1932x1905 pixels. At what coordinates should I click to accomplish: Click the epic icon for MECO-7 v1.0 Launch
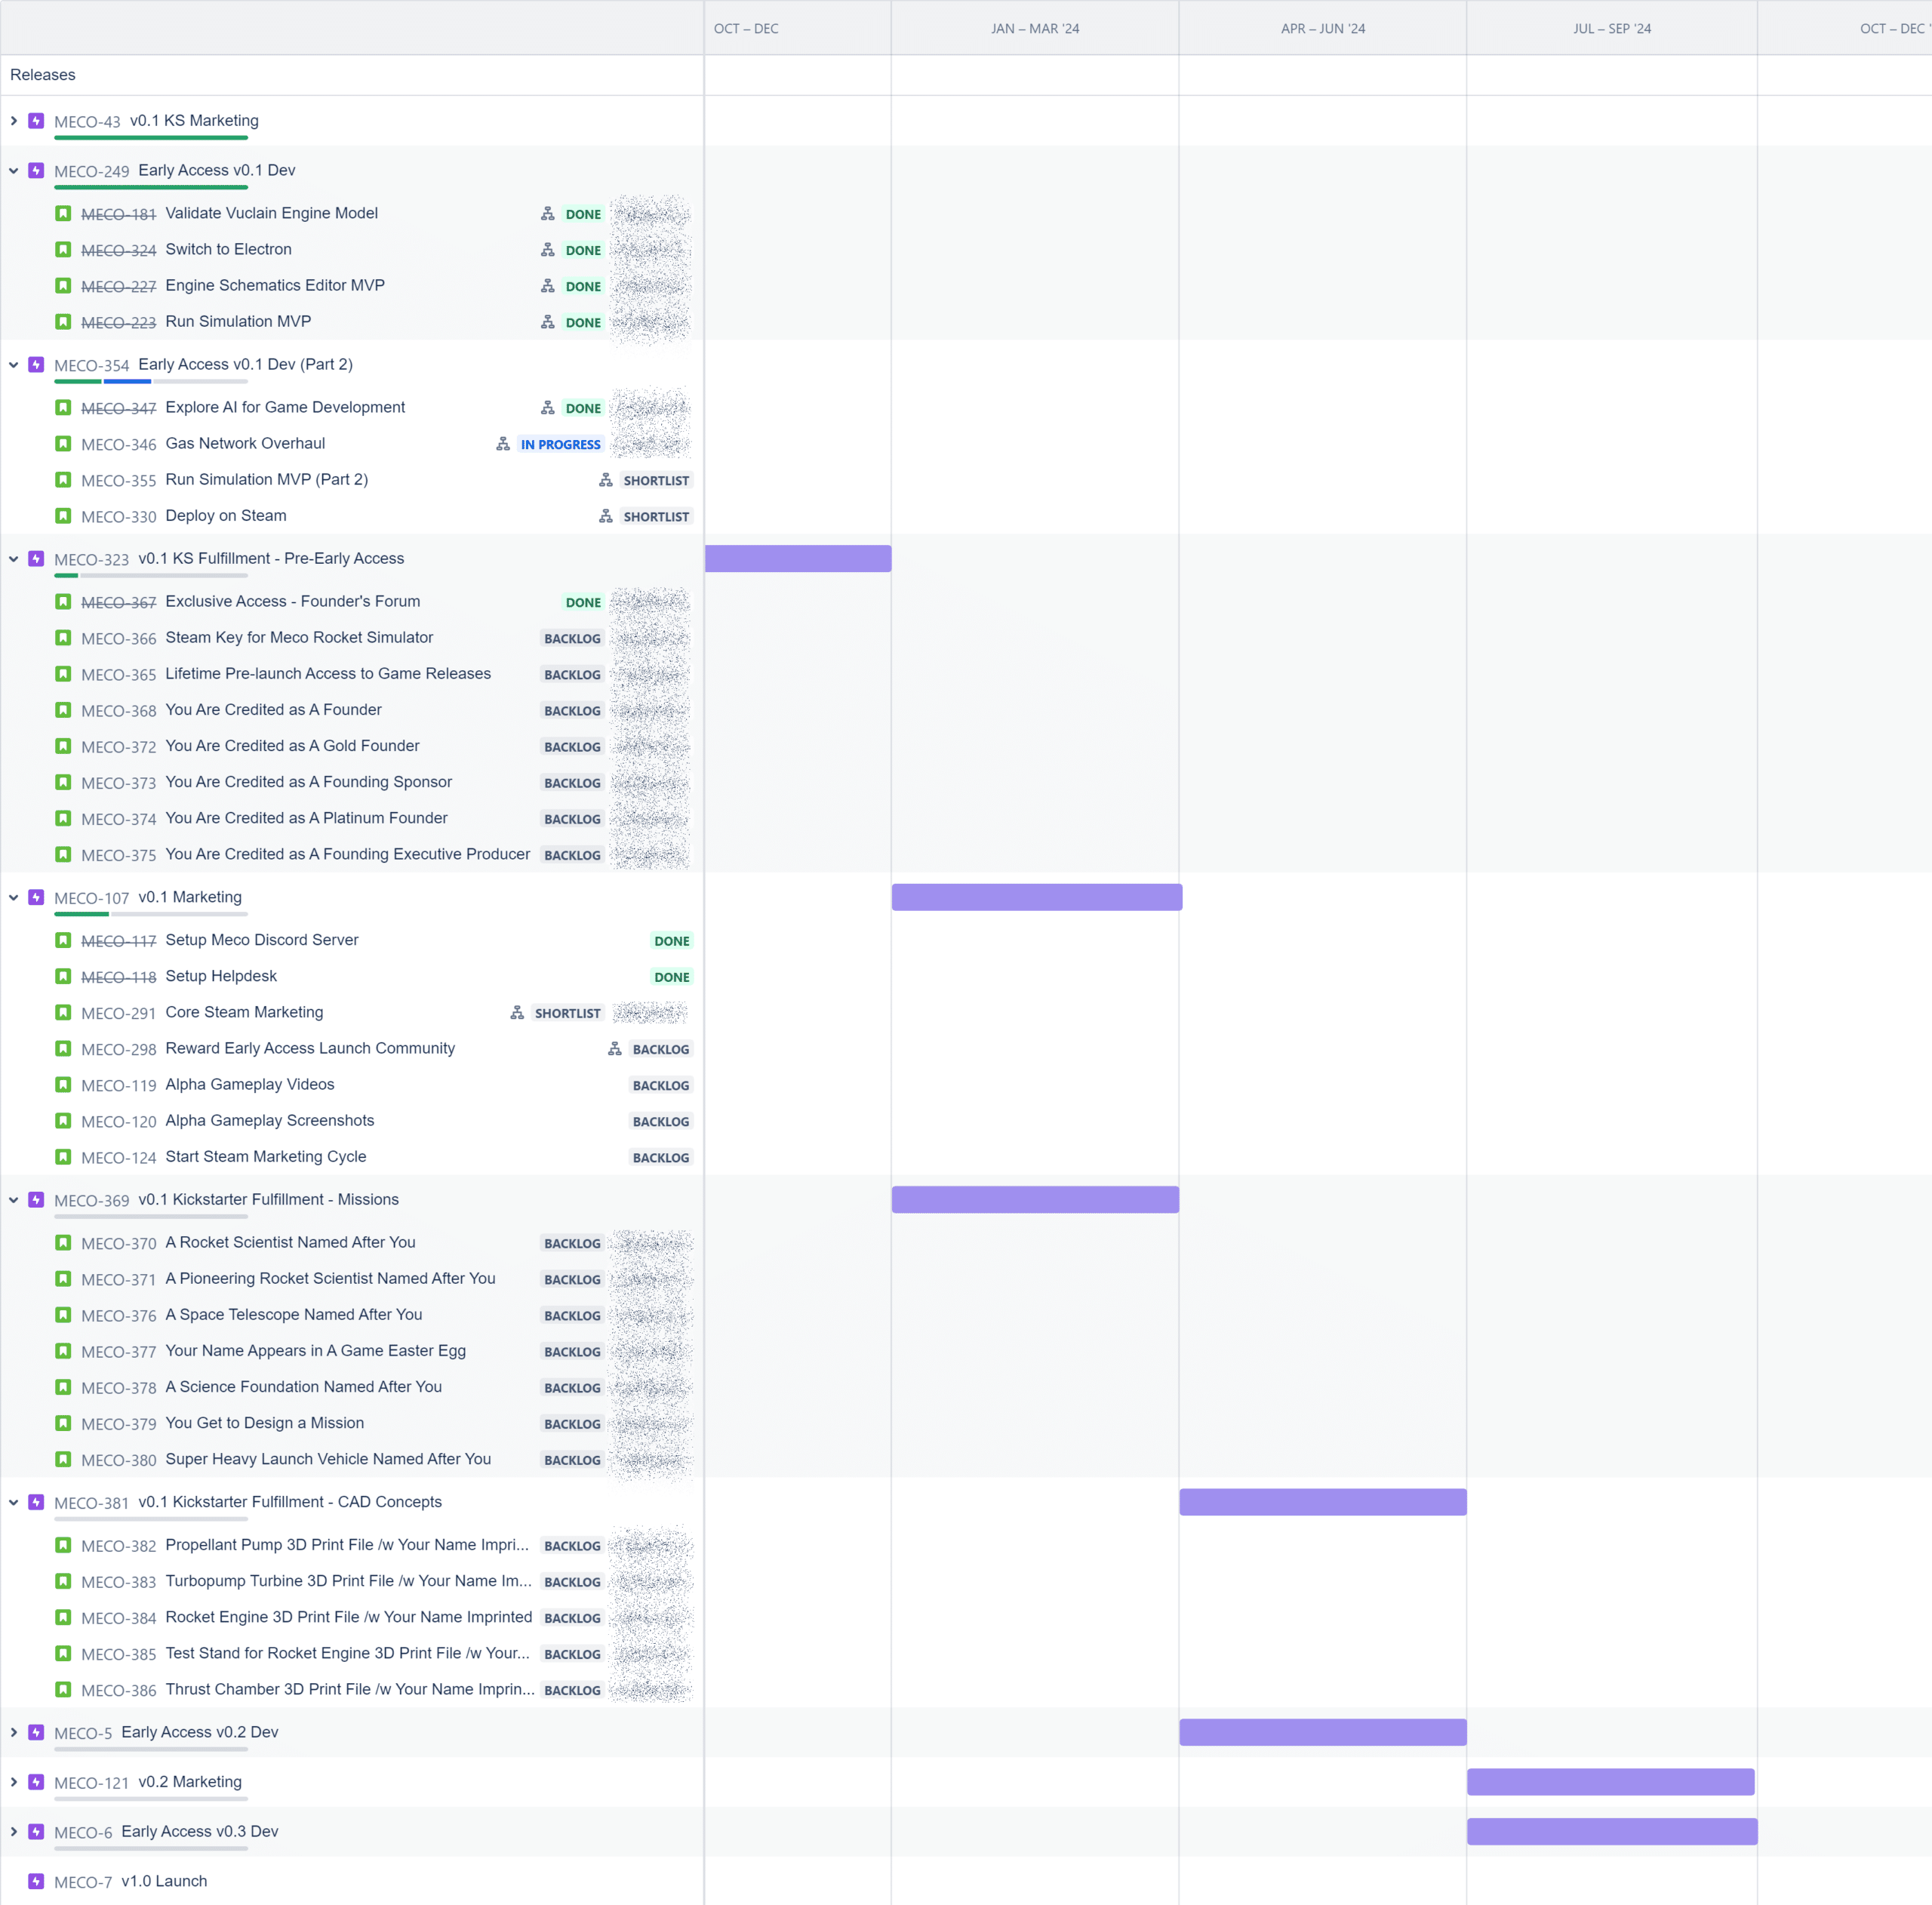[x=36, y=1881]
